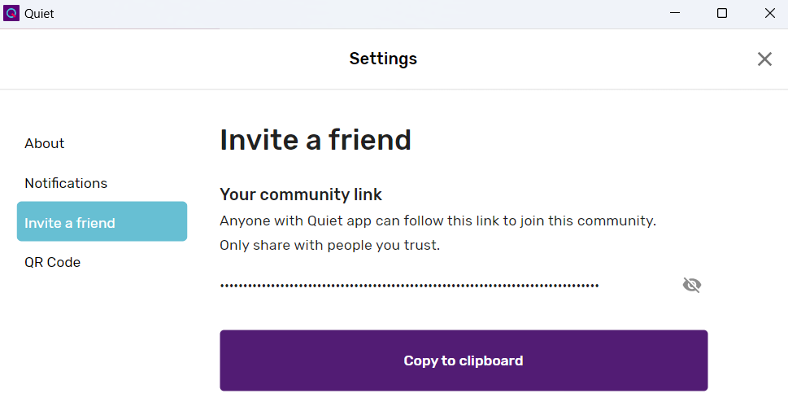The width and height of the screenshot is (788, 402).
Task: Click the Invite a friend heading
Action: (316, 140)
